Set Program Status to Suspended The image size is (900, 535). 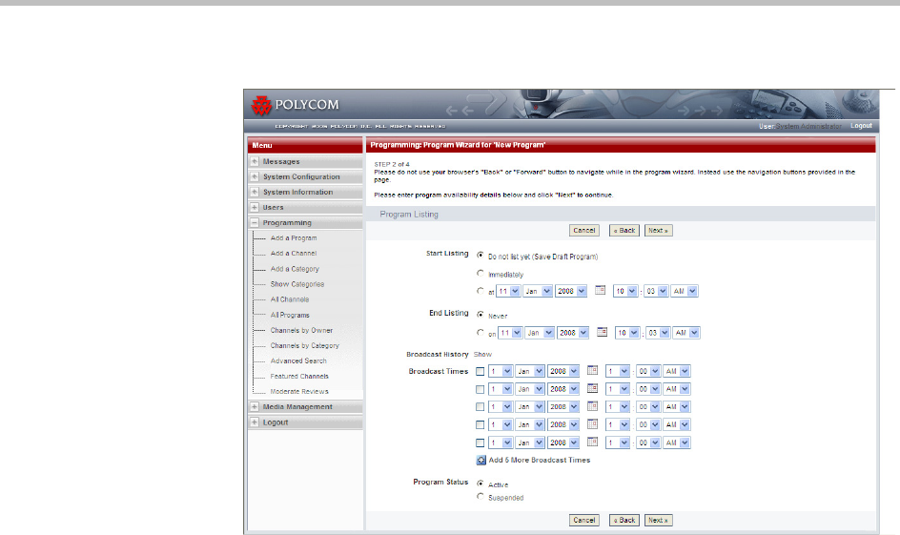tap(480, 497)
